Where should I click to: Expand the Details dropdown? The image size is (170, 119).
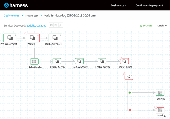[x=162, y=26]
